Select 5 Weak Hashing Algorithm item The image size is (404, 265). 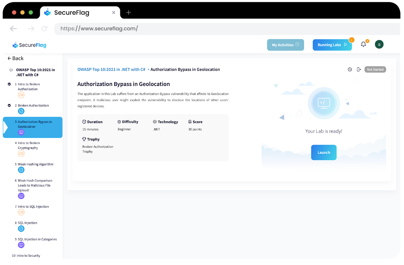coord(34,164)
